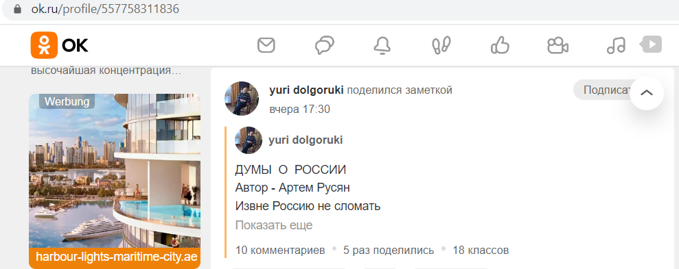Open discussions chat bubbles icon

click(324, 45)
